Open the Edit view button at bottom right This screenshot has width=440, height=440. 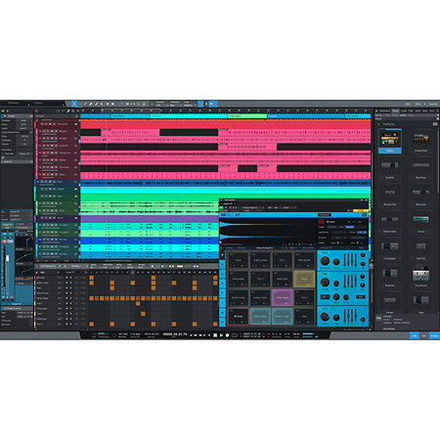pos(415,335)
